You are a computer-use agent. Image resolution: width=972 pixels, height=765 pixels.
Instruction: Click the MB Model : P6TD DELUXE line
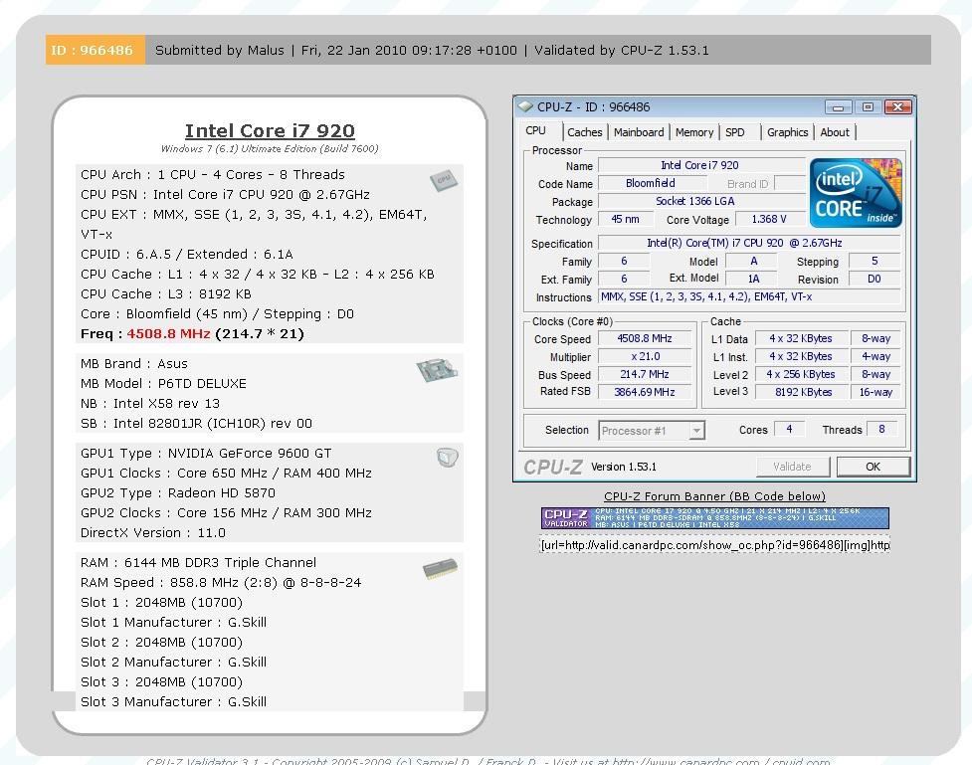[x=163, y=384]
